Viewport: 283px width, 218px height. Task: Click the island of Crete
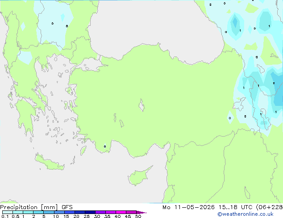pyautogui.click(x=49, y=162)
